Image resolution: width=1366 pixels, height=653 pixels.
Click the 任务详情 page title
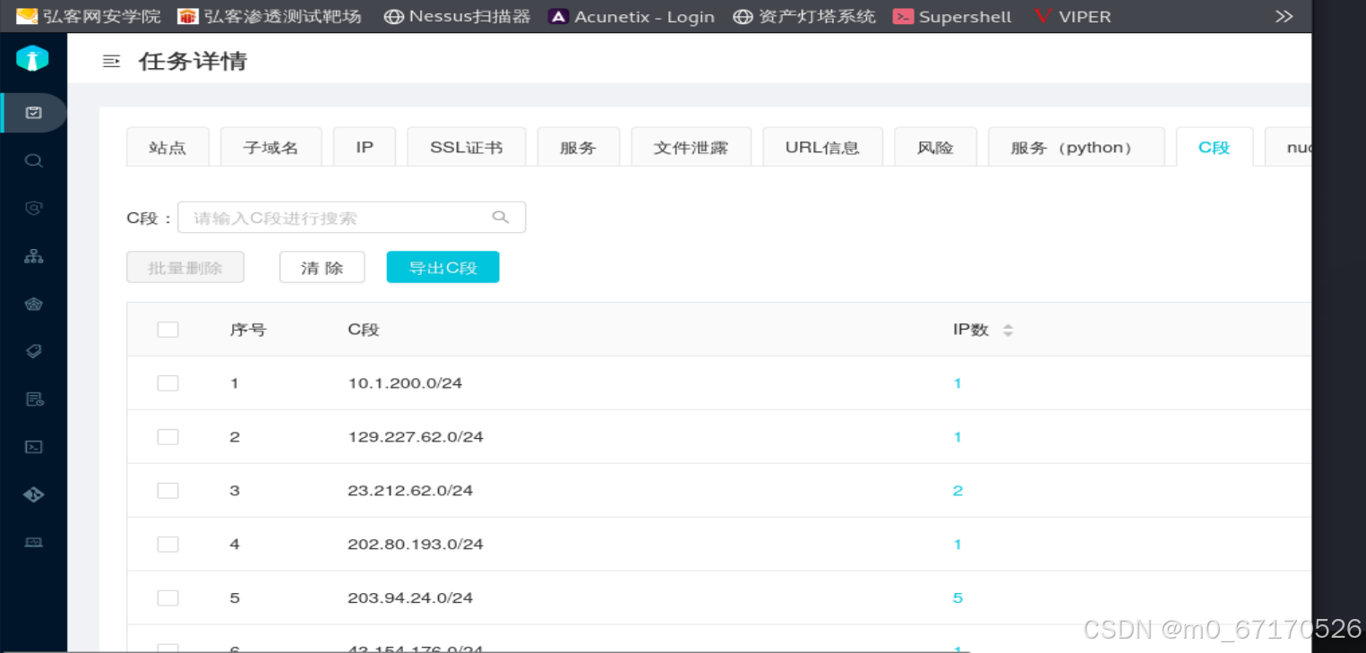click(193, 62)
